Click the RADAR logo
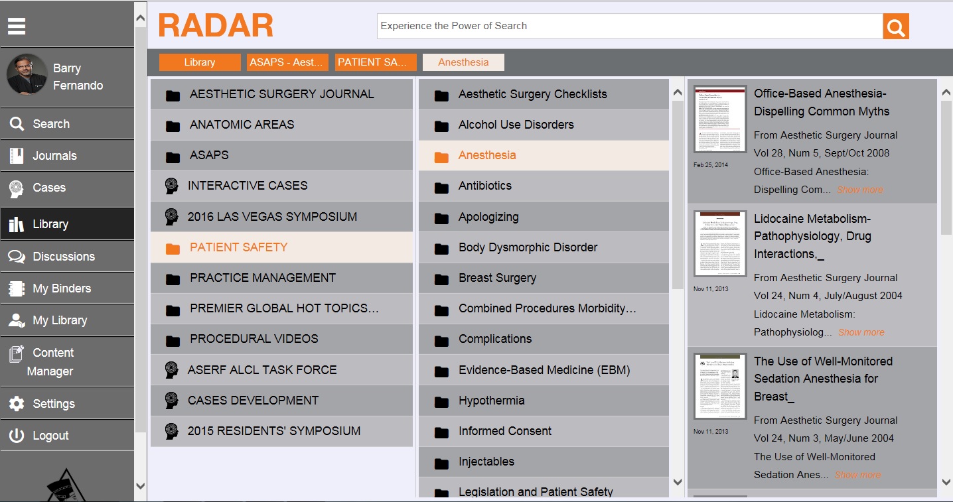The width and height of the screenshot is (953, 502). [216, 26]
